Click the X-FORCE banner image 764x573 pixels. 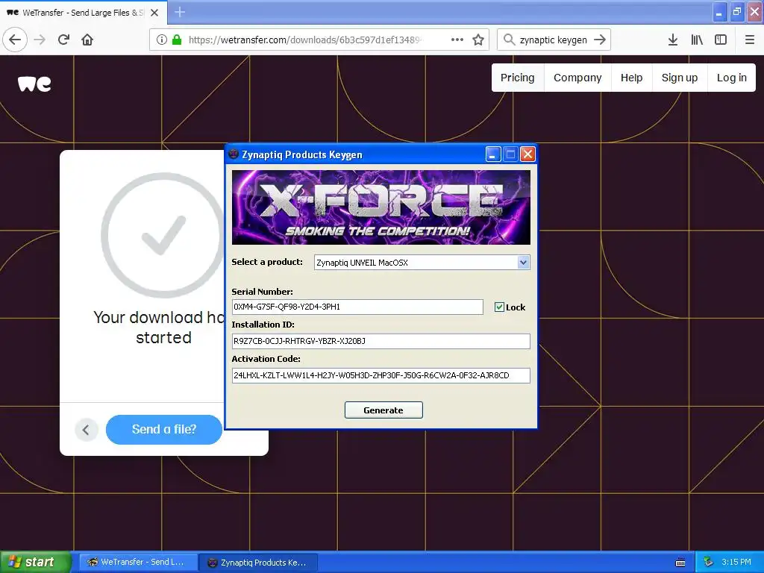point(381,207)
